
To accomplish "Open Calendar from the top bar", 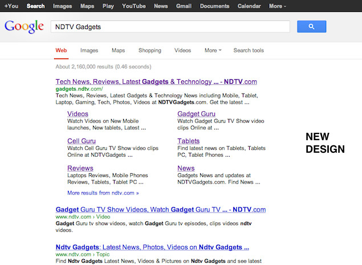I will (x=249, y=6).
